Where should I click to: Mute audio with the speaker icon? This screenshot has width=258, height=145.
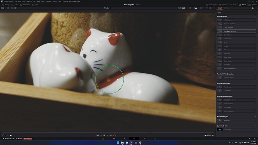click(x=11, y=135)
